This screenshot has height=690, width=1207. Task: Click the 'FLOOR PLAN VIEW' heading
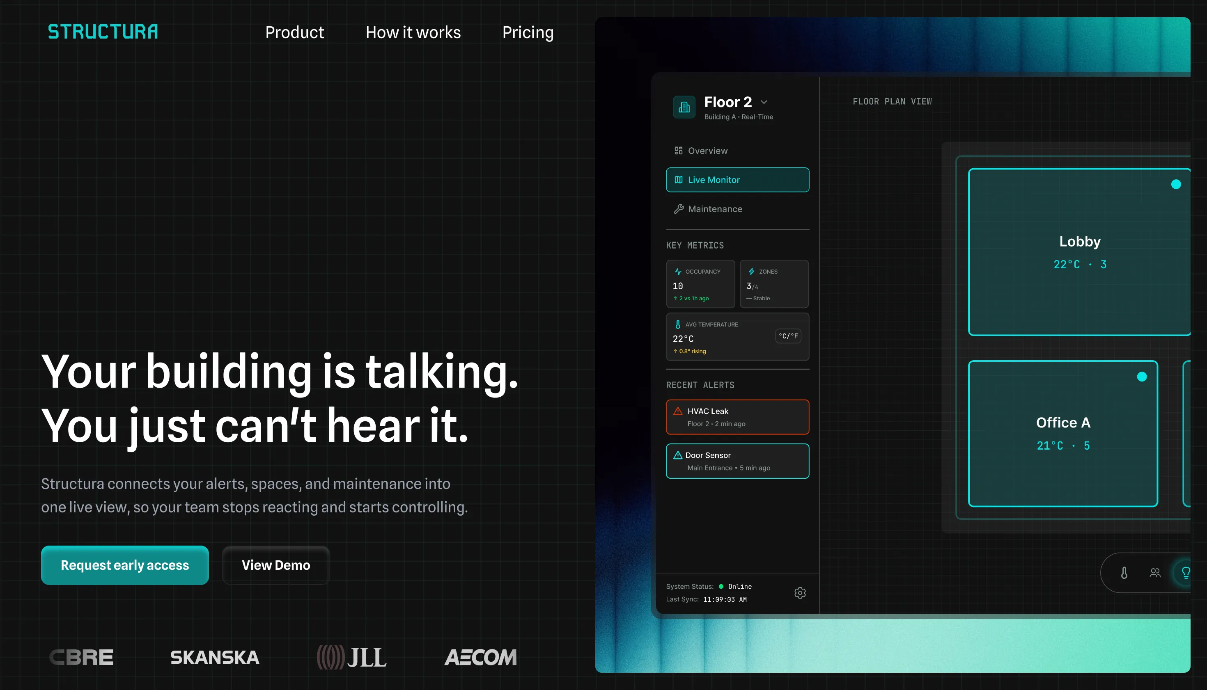coord(892,101)
